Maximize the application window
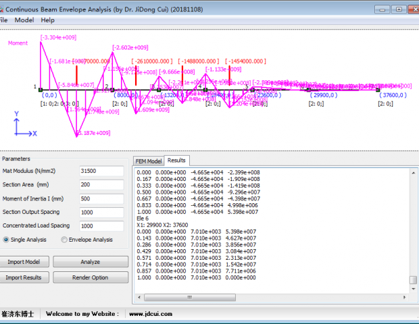Viewport: 419px width, 324px height. click(397, 9)
